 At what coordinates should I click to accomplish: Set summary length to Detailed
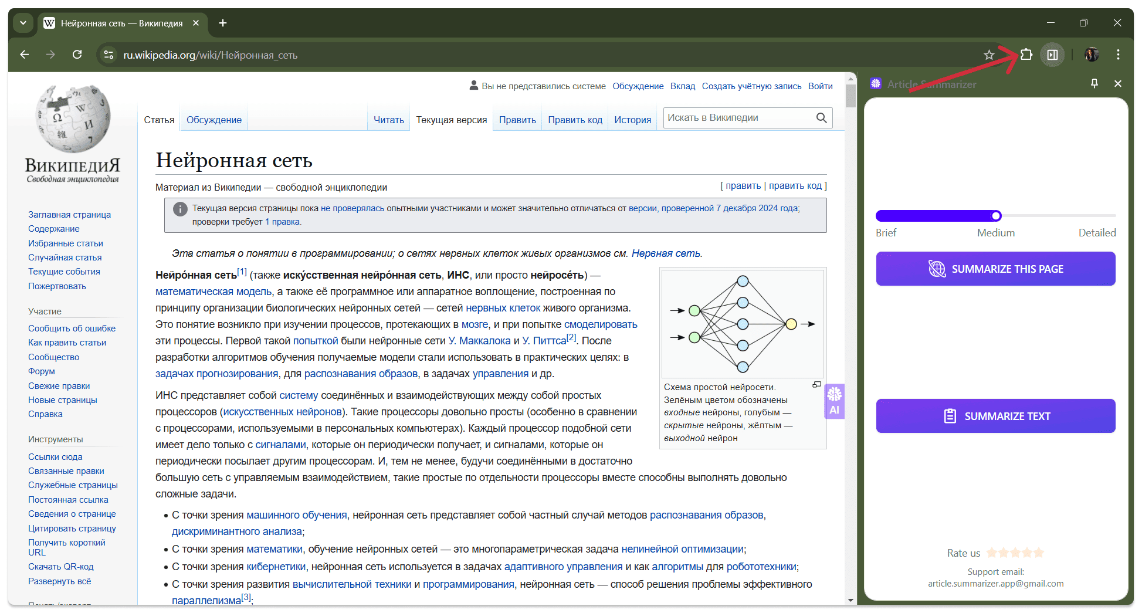click(1097, 233)
